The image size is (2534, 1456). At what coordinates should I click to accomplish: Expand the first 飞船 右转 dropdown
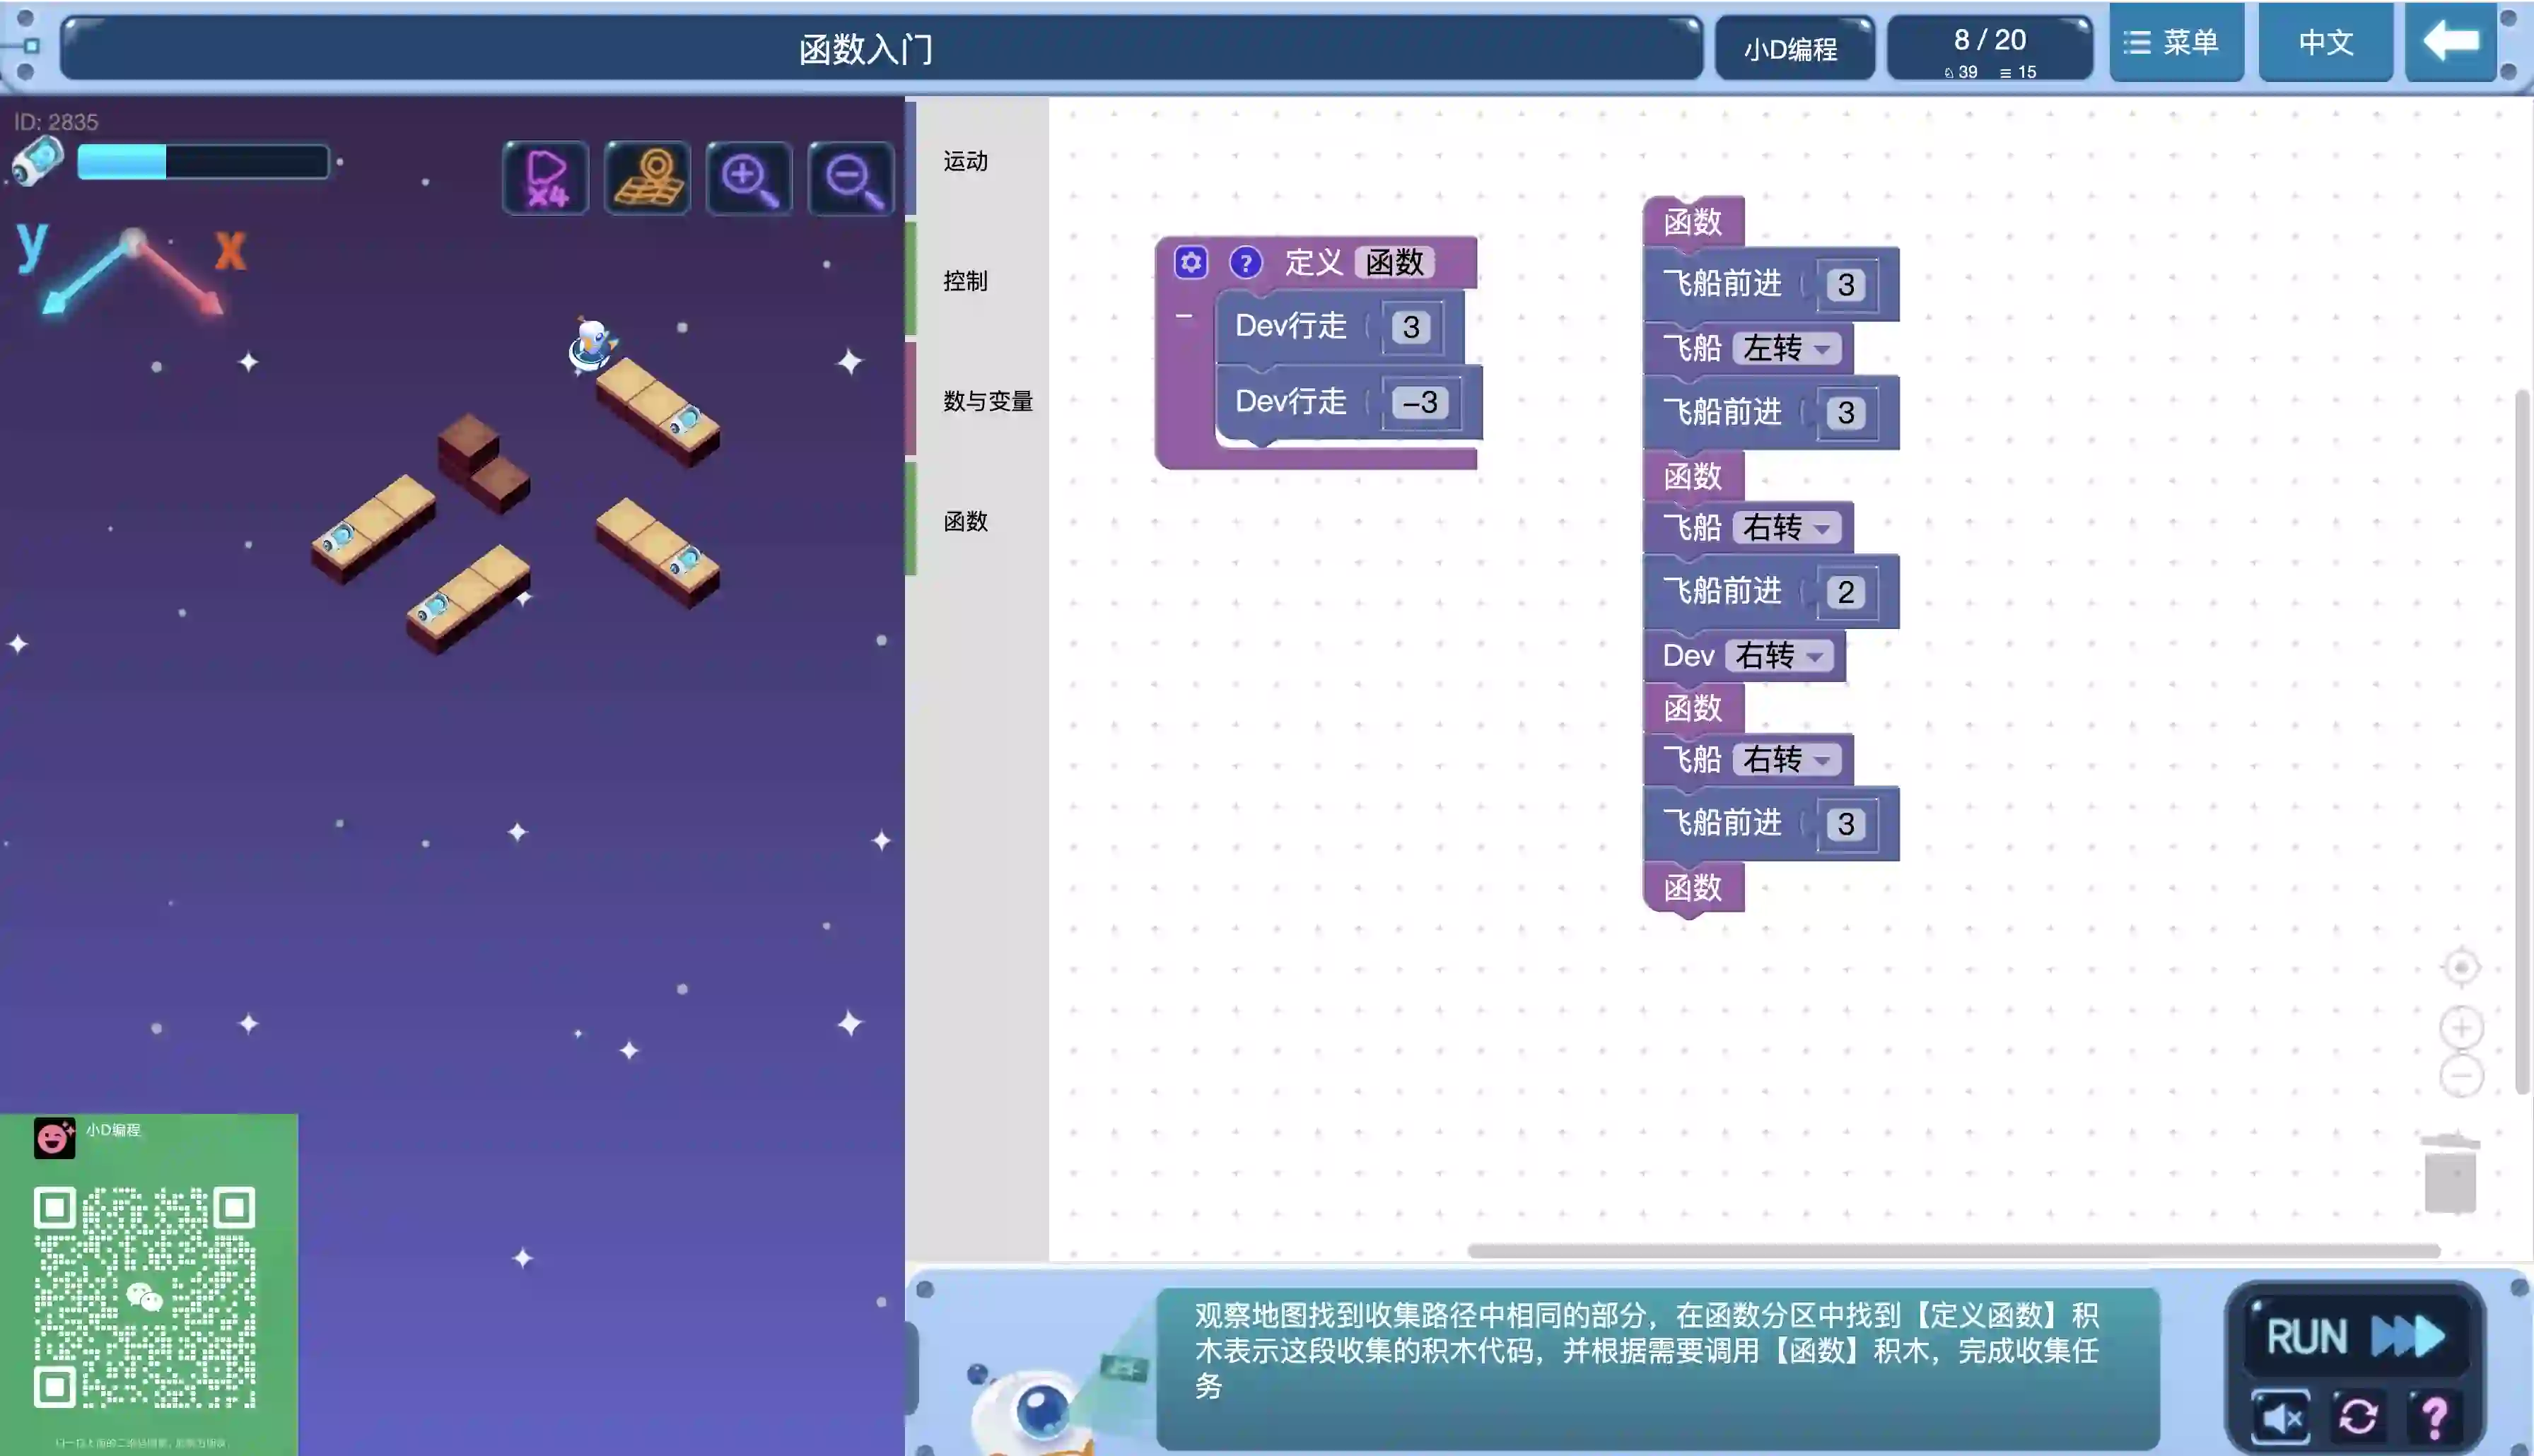(1787, 528)
